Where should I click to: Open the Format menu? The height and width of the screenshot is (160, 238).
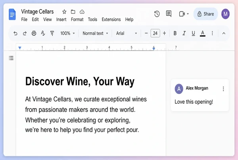click(77, 19)
